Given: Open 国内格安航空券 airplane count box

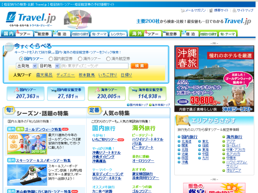Looking at the screenshot, I should tap(66, 93).
